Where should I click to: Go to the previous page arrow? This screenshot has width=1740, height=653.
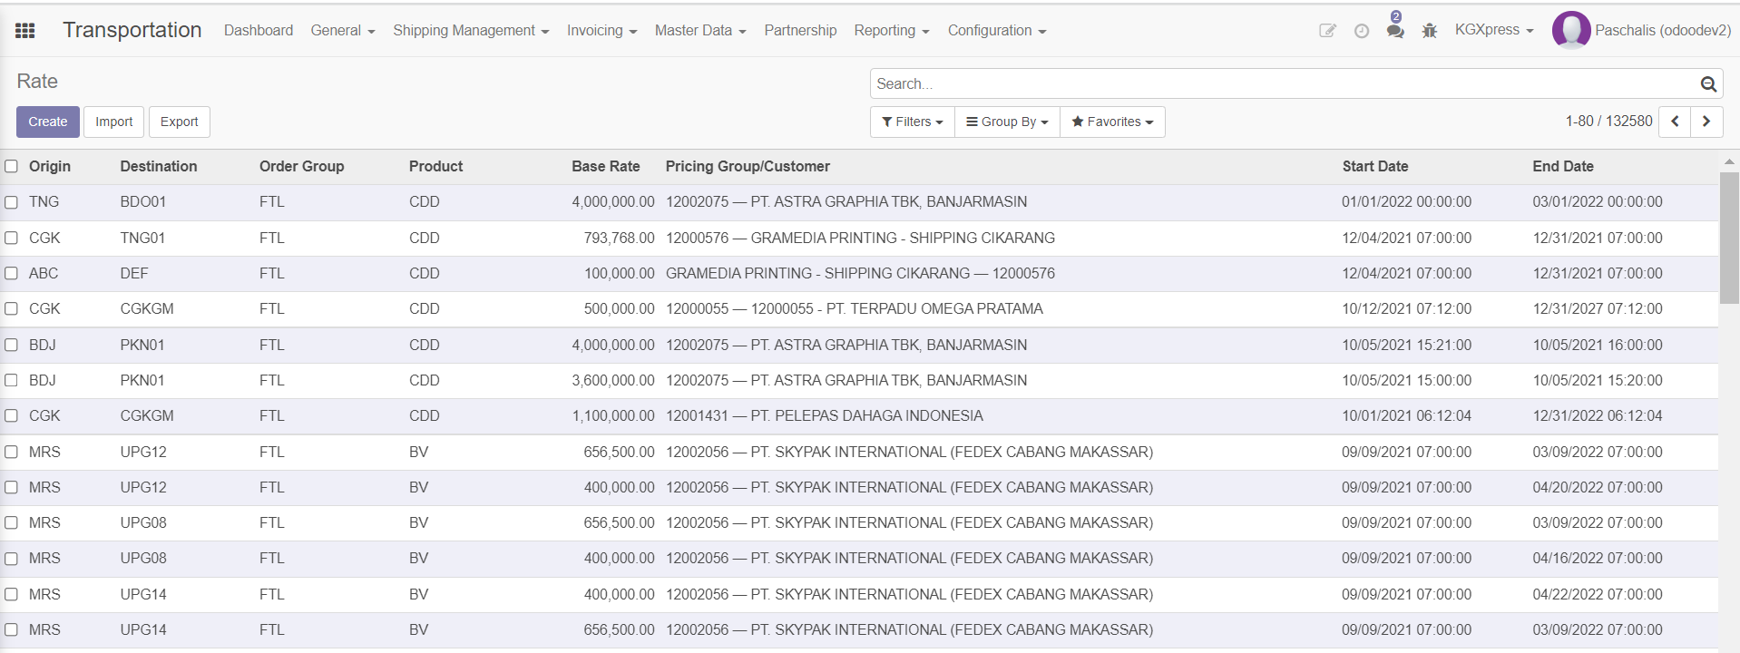coord(1675,122)
